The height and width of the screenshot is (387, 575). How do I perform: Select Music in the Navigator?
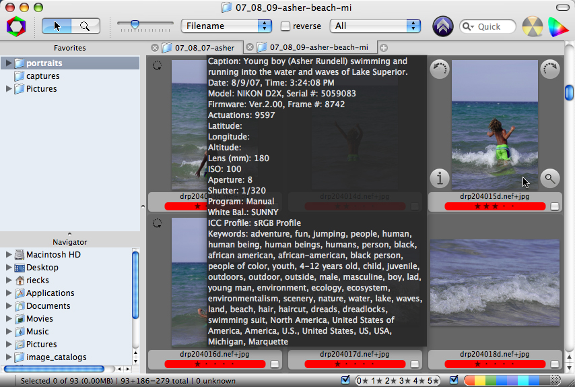38,331
